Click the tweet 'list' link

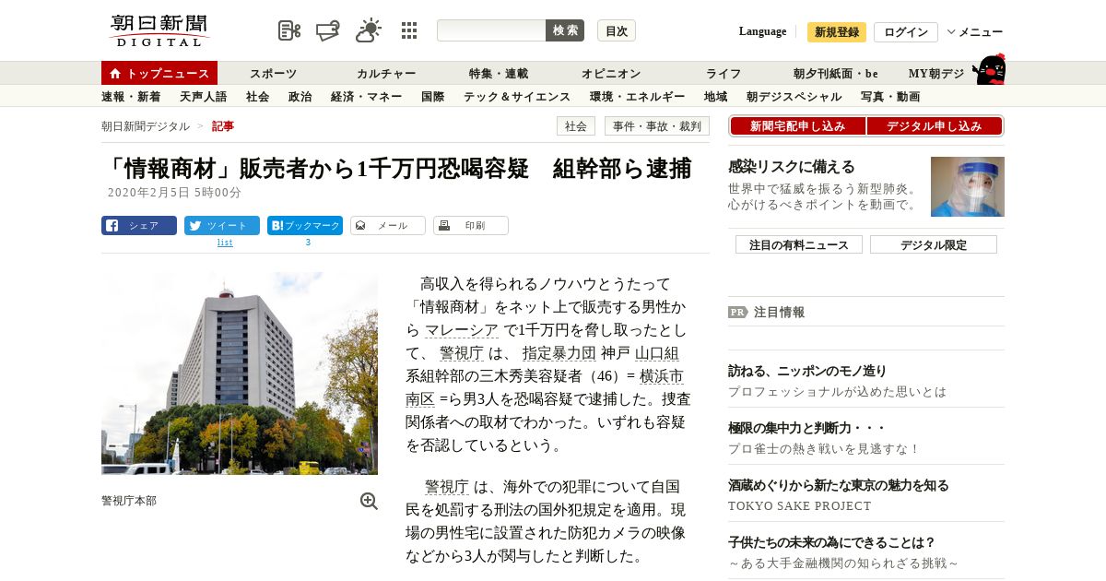click(x=225, y=243)
